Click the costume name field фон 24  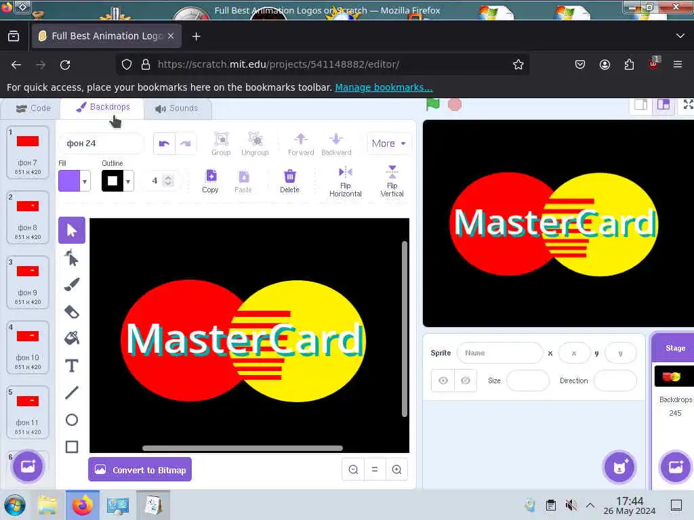(x=101, y=144)
